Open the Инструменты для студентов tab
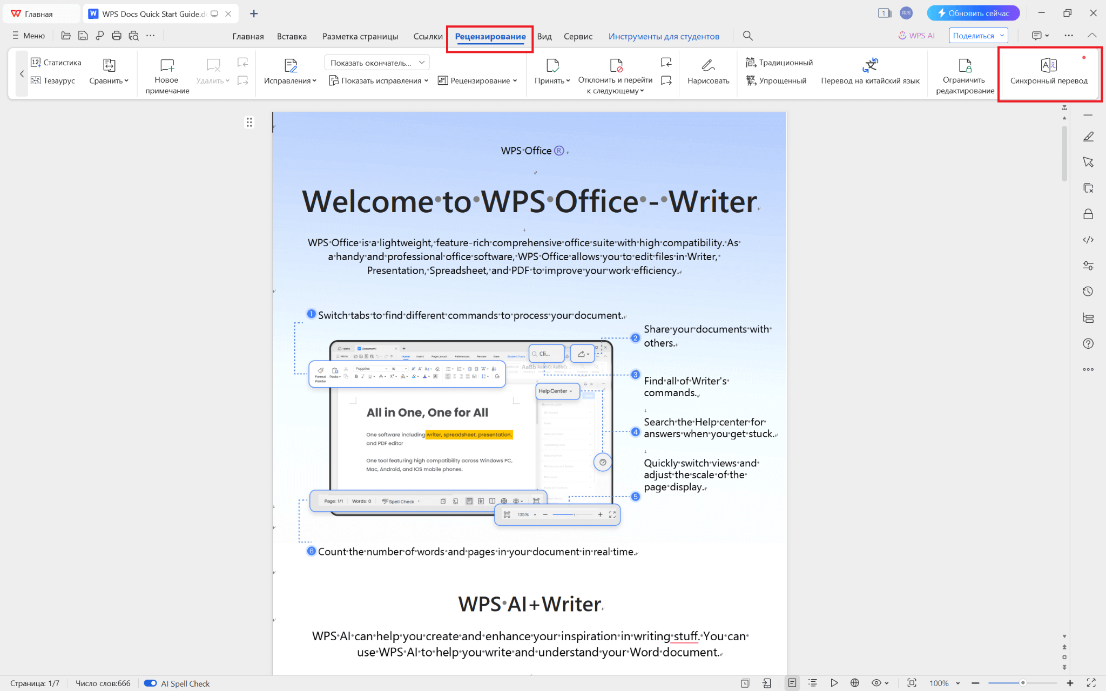The width and height of the screenshot is (1106, 691). click(664, 36)
